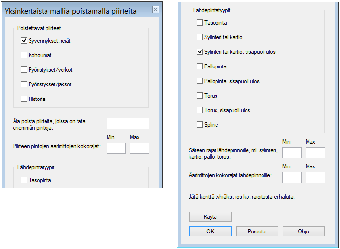Close the Yksinkertaista mallia dialog
The height and width of the screenshot is (249, 340).
[x=155, y=9]
